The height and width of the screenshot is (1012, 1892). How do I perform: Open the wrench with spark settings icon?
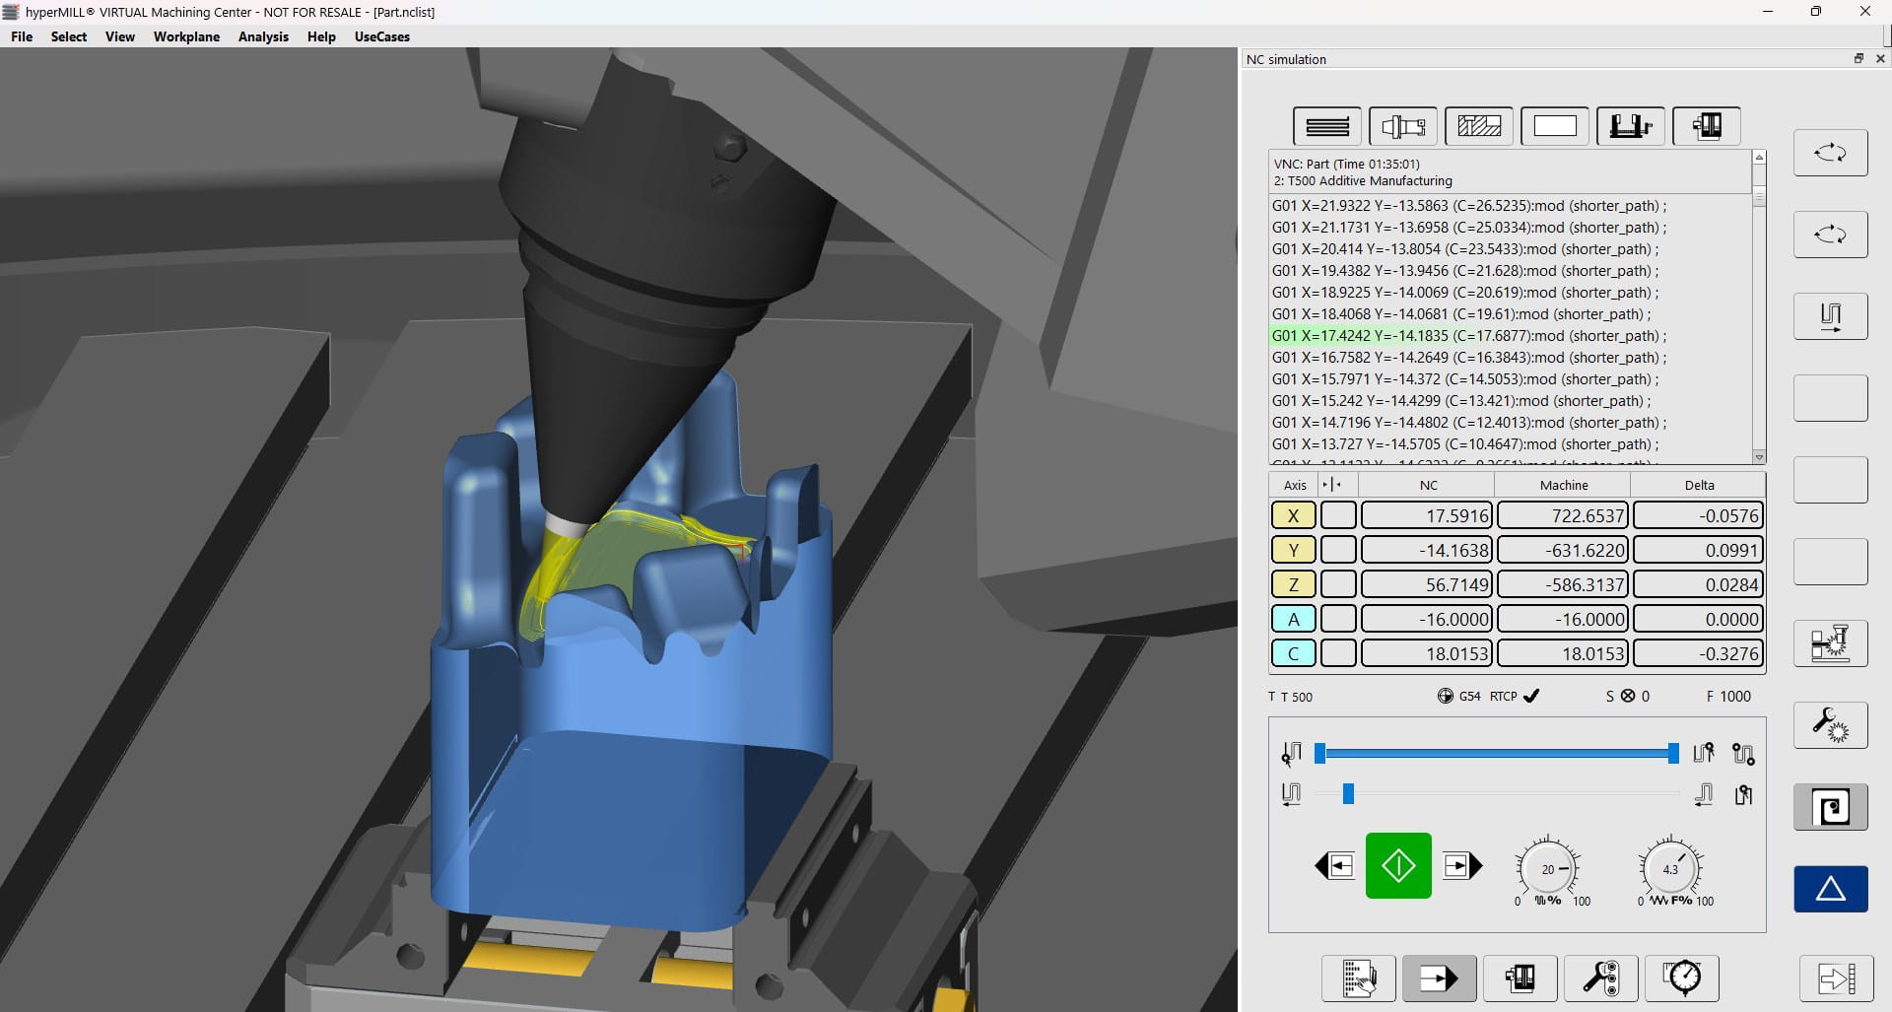[x=1830, y=725]
